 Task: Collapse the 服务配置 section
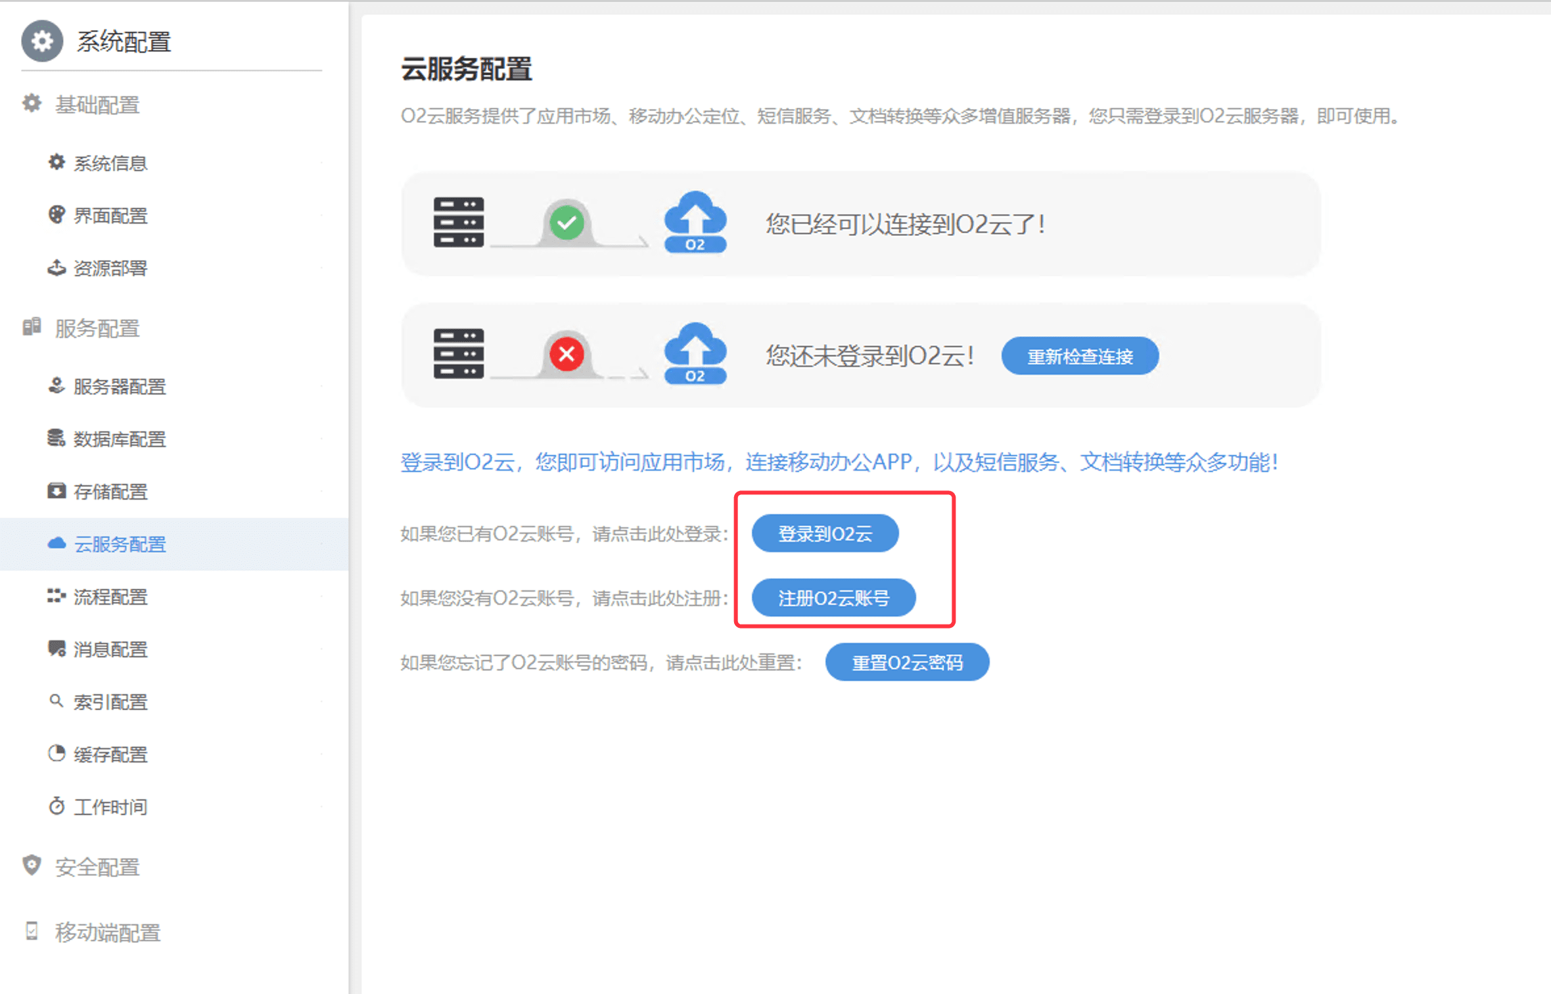(x=97, y=328)
